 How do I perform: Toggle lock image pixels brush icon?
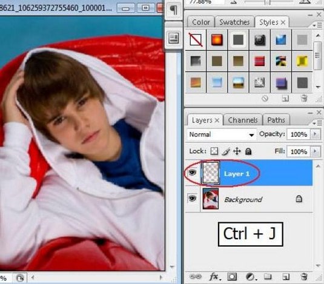[x=226, y=151]
